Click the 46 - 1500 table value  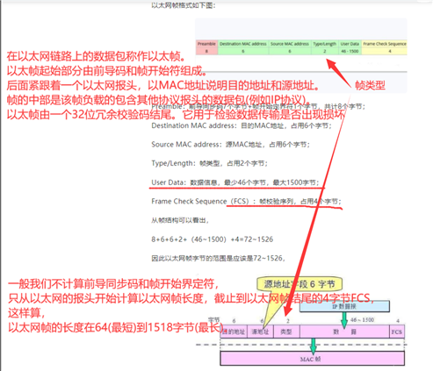[x=350, y=51]
